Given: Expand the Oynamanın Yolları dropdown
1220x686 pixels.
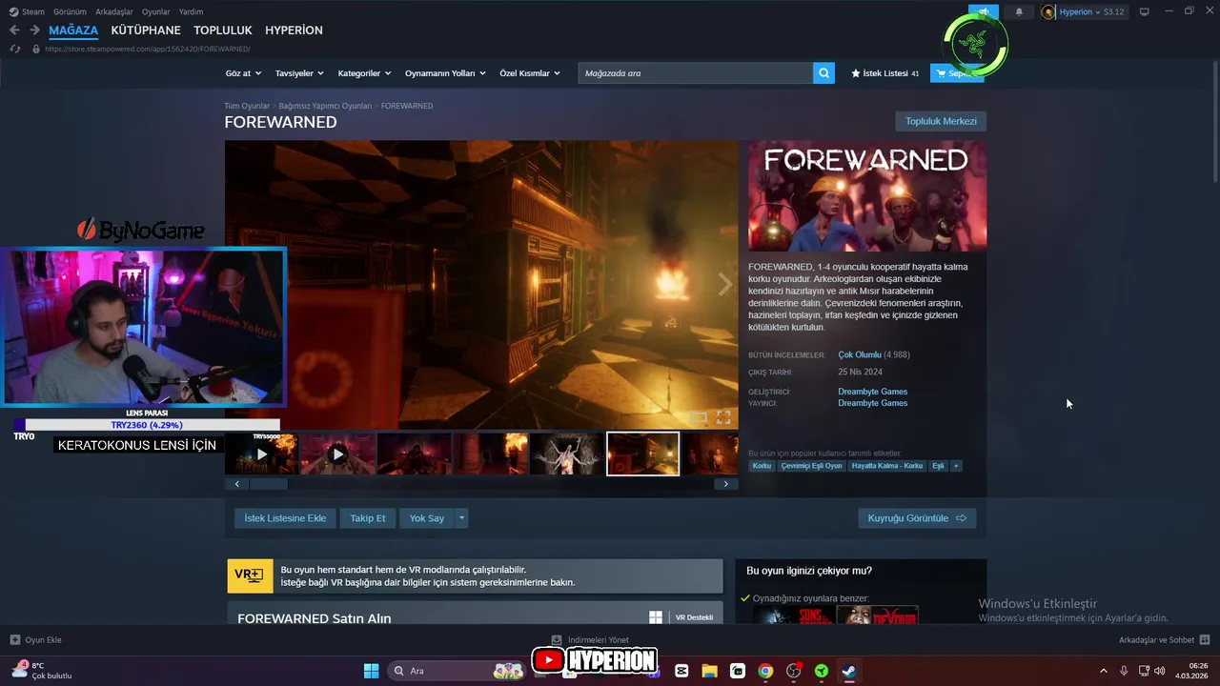Looking at the screenshot, I should tap(445, 73).
